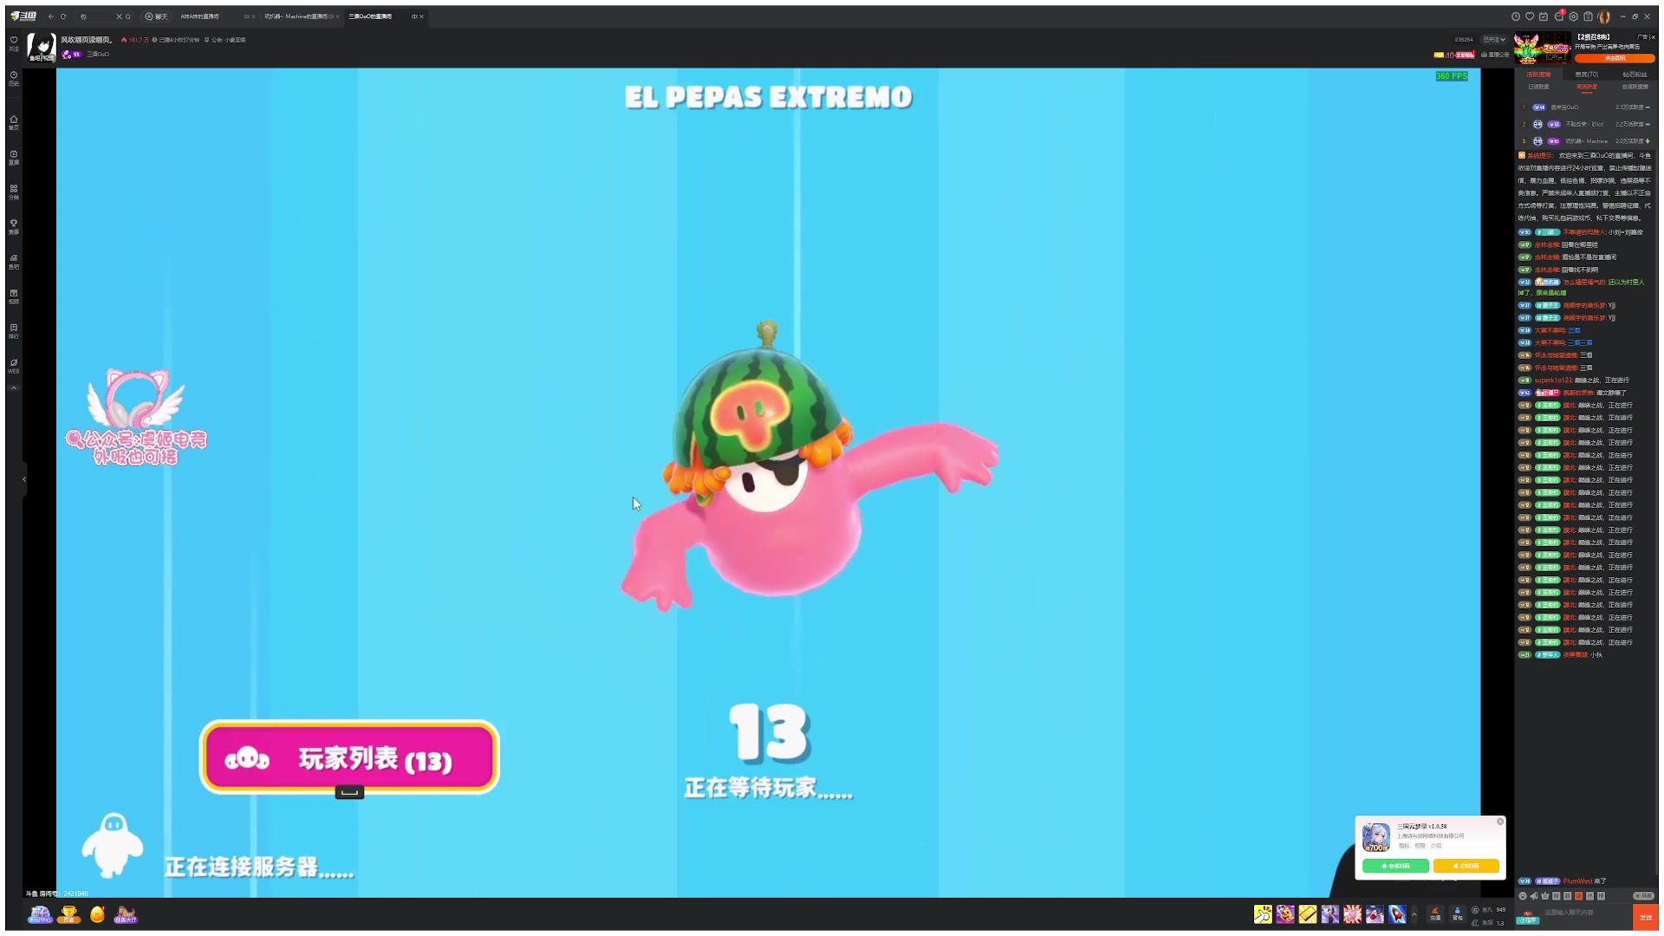
Task: Mute audio on the active OuO stream tab
Action: pyautogui.click(x=414, y=16)
